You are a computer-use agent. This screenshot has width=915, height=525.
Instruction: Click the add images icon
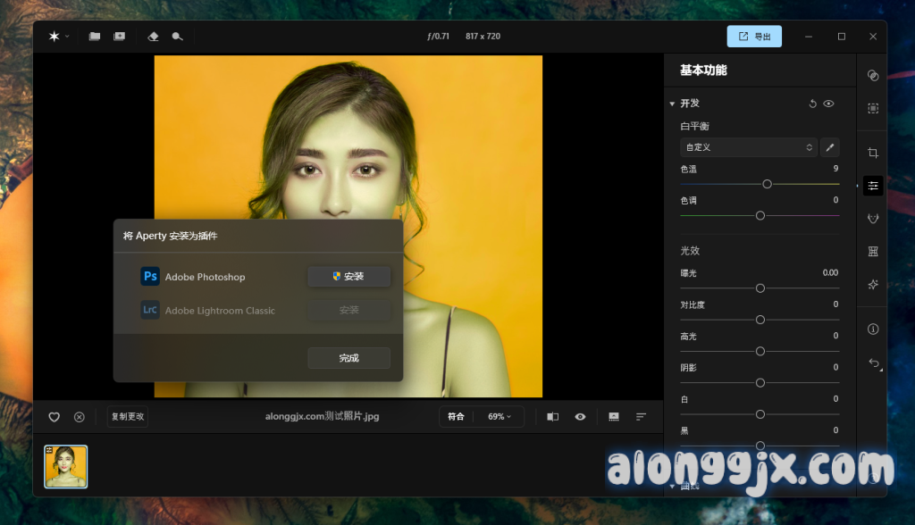tap(119, 37)
